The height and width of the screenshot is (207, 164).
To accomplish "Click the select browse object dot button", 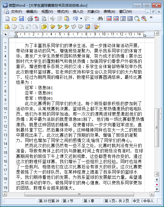I will (157, 184).
